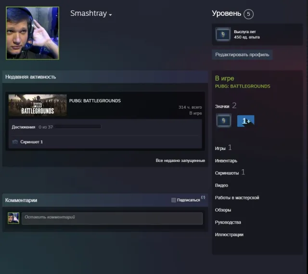Click the camera icon beside 'Скриншот 1'
This screenshot has width=308, height=274.
coord(15,142)
